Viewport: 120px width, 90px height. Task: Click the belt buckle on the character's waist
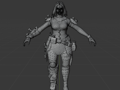coord(66,43)
